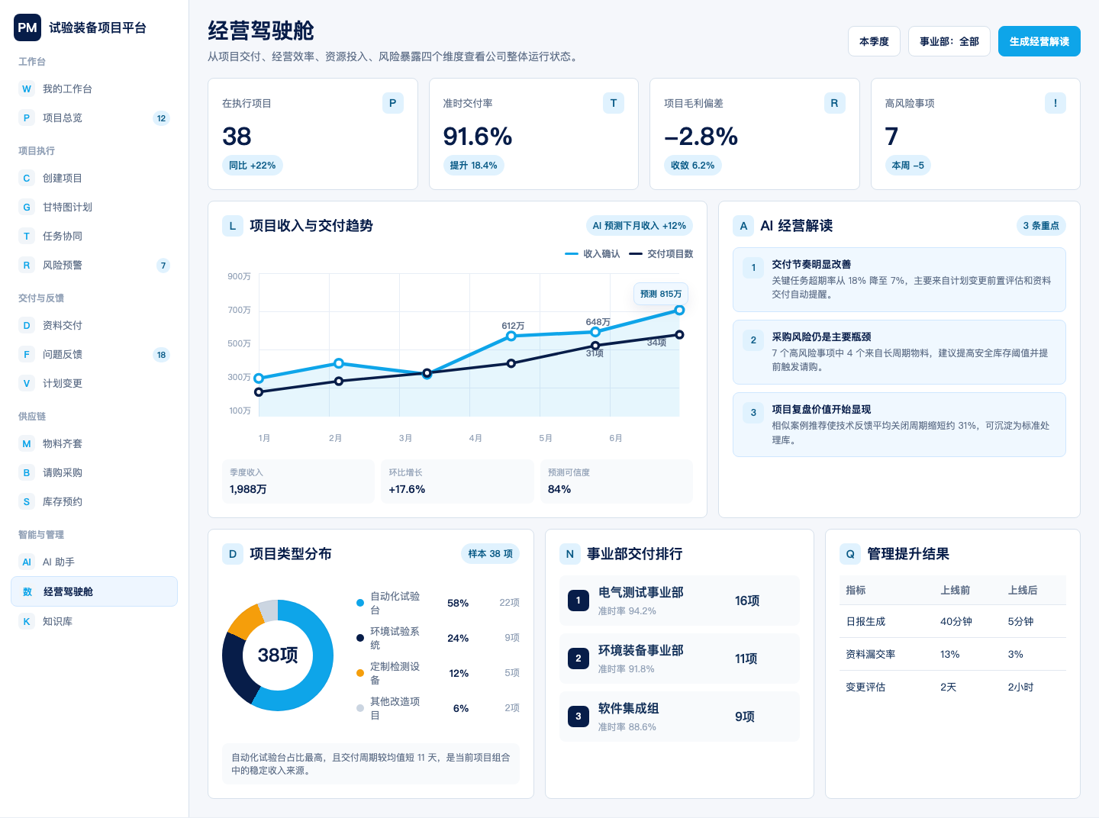1099x818 pixels.
Task: Click the 同比 +22% chip
Action: click(253, 166)
